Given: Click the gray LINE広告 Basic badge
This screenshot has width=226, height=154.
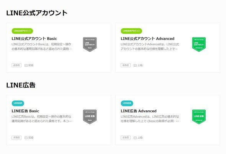Looking at the screenshot, I should 90,117.
